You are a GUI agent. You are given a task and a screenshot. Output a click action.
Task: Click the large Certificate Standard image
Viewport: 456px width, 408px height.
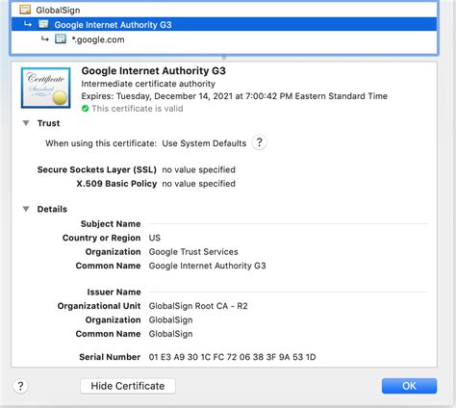pyautogui.click(x=45, y=88)
